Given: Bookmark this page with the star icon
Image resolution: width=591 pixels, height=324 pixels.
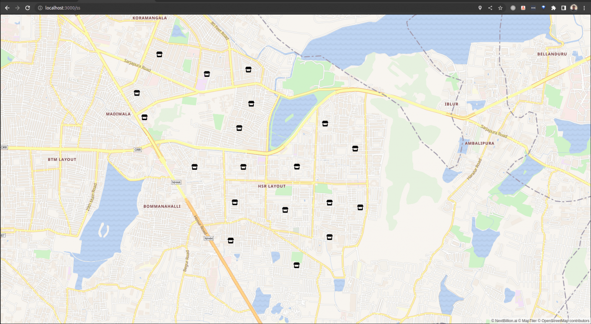Looking at the screenshot, I should point(500,8).
